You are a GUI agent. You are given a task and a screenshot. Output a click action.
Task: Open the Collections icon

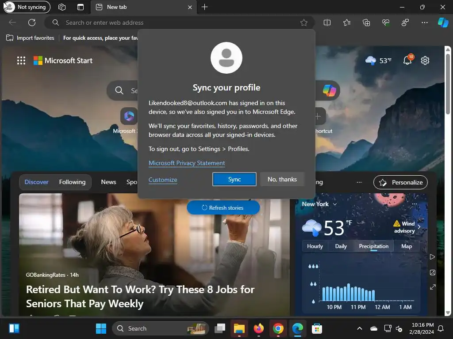366,23
